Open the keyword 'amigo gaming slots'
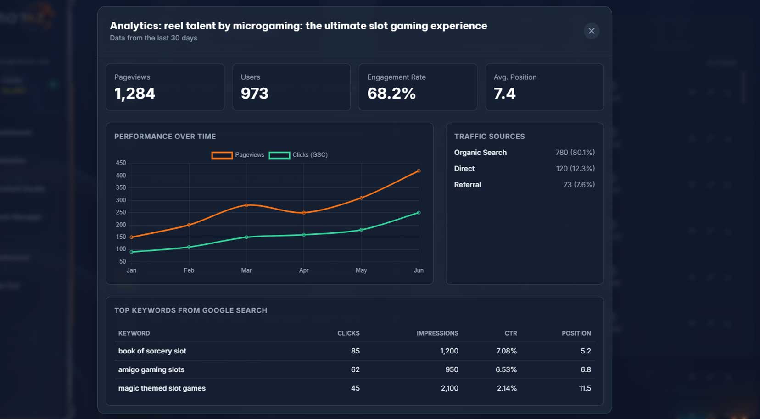Screen dimensions: 760x419 (x=151, y=369)
